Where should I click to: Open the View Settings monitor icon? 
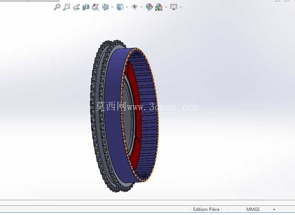pyautogui.click(x=174, y=7)
